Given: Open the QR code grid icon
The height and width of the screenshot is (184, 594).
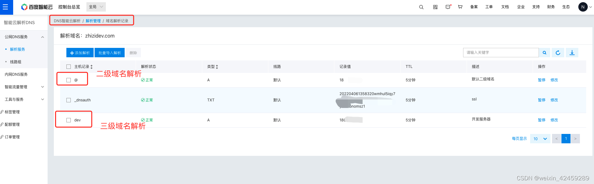Looking at the screenshot, I should pyautogui.click(x=435, y=7).
